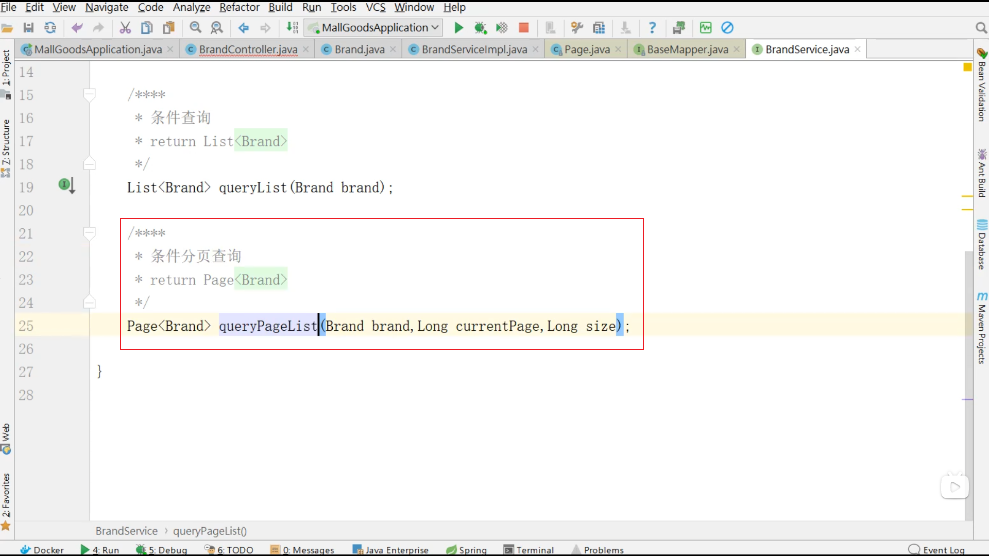Click the Copy toolbar icon
989x556 pixels.
[147, 28]
